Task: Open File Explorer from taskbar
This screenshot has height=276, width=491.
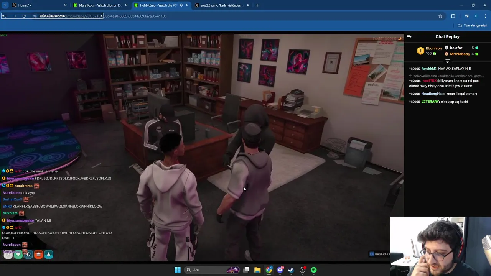Action: pos(257,270)
